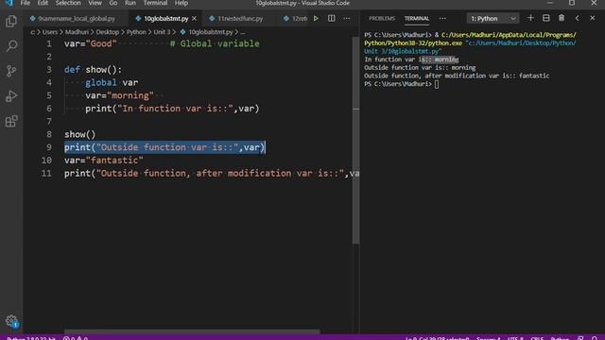This screenshot has height=340, width=605.
Task: Click terminal output 'Outside function var is:: morning'
Action: click(x=420, y=67)
